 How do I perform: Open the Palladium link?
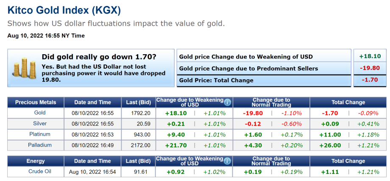[x=40, y=145]
